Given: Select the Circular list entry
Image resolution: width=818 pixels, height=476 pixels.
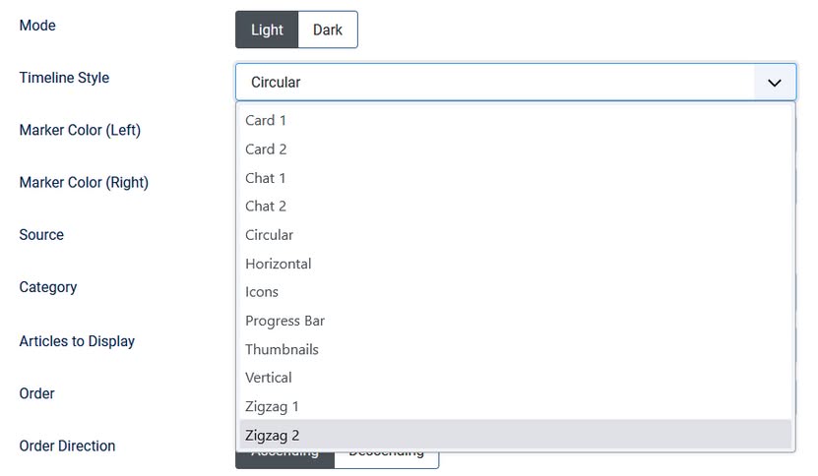Looking at the screenshot, I should pos(270,235).
